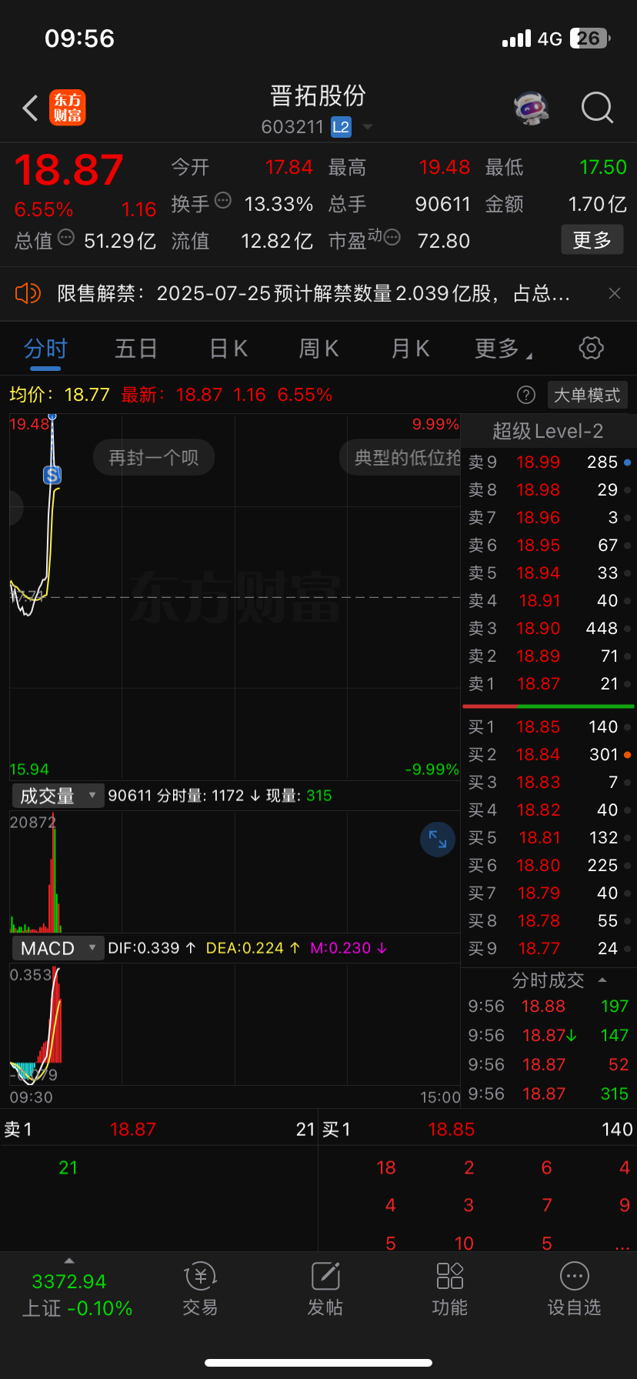This screenshot has width=637, height=1379.
Task: Tap the 买1 18.85 queue header
Action: click(478, 1129)
